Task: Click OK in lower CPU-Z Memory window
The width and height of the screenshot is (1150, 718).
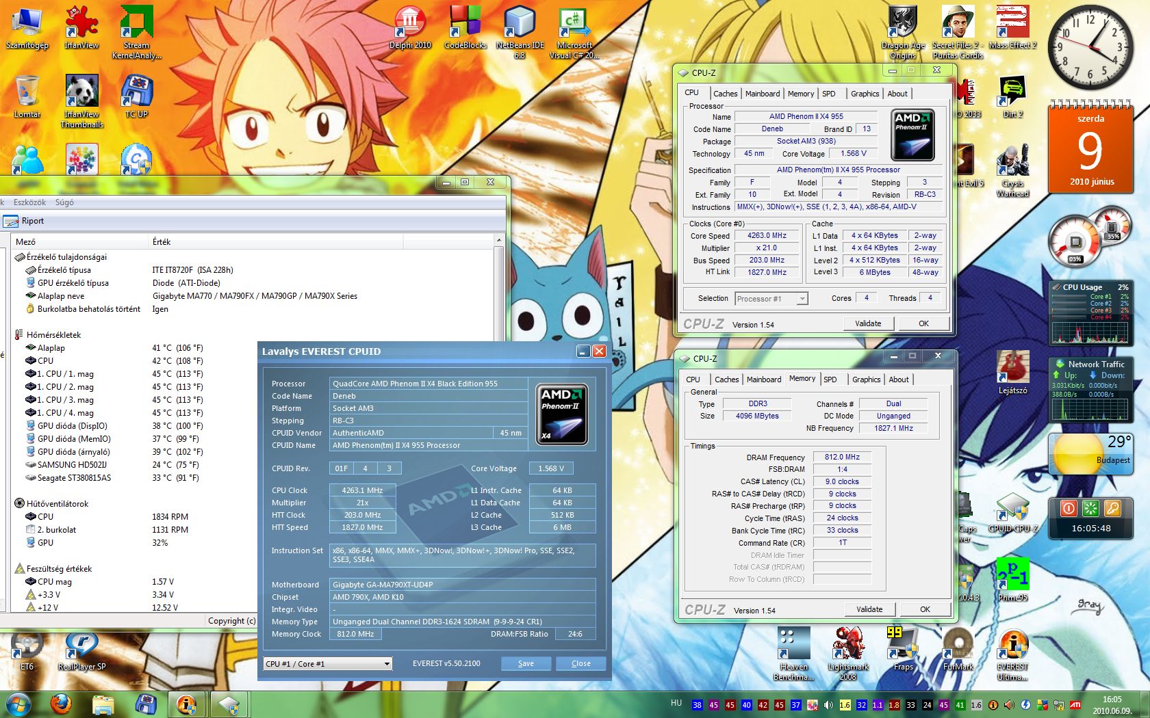Action: tap(925, 609)
